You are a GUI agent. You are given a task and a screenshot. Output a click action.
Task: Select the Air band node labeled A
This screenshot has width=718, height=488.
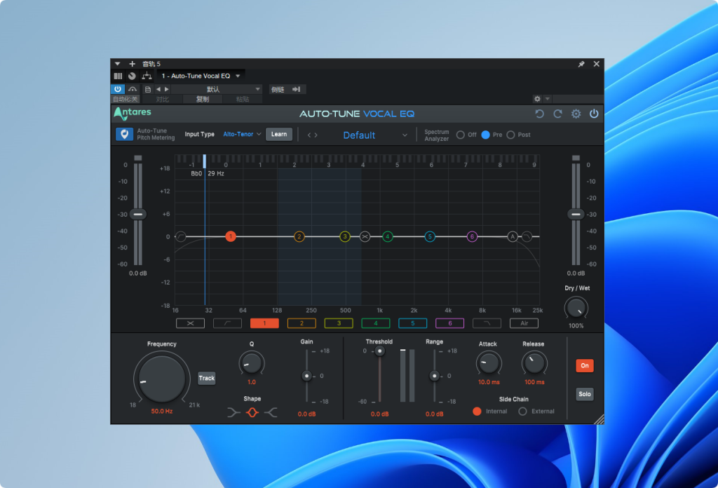(513, 237)
